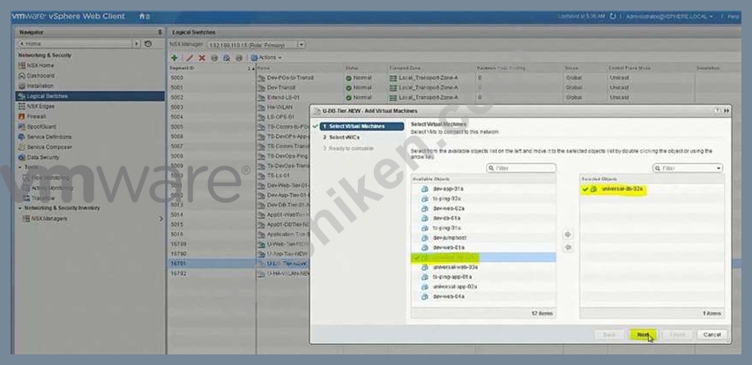The image size is (752, 365).
Task: Sort by Control Plane Mode column header
Action: (x=629, y=68)
